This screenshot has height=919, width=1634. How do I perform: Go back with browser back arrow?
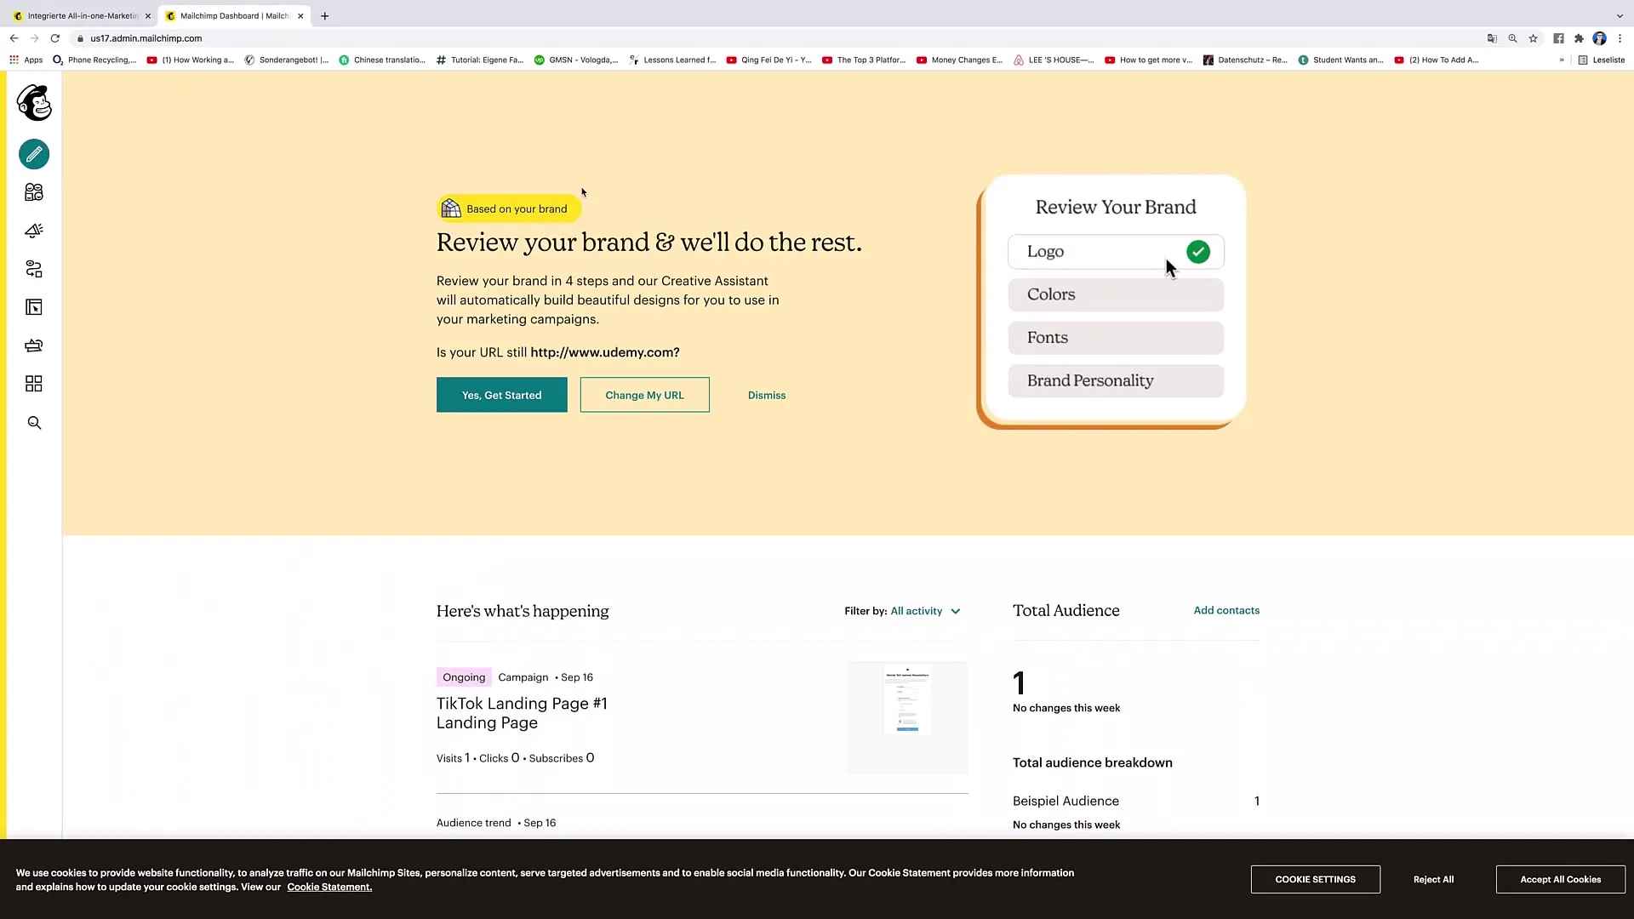click(x=14, y=38)
